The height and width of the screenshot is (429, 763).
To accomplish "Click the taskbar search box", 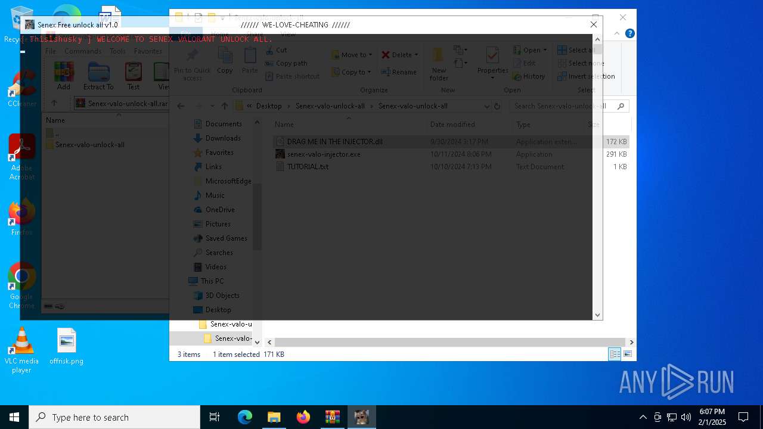I will (114, 417).
